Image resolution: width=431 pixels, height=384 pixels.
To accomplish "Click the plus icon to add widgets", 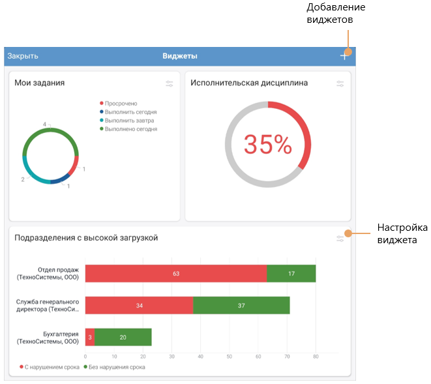I will pyautogui.click(x=344, y=56).
